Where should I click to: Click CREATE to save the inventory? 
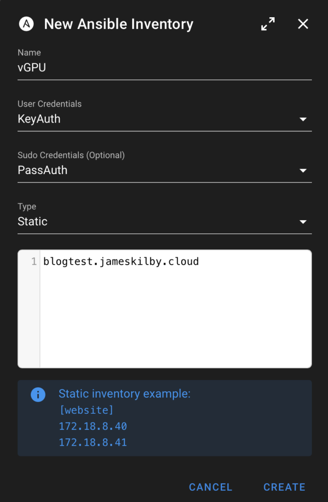click(x=284, y=487)
